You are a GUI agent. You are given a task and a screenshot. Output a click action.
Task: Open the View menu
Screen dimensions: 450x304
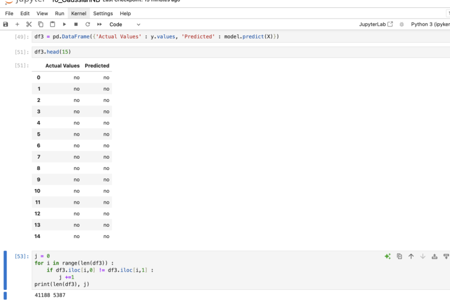pyautogui.click(x=42, y=14)
